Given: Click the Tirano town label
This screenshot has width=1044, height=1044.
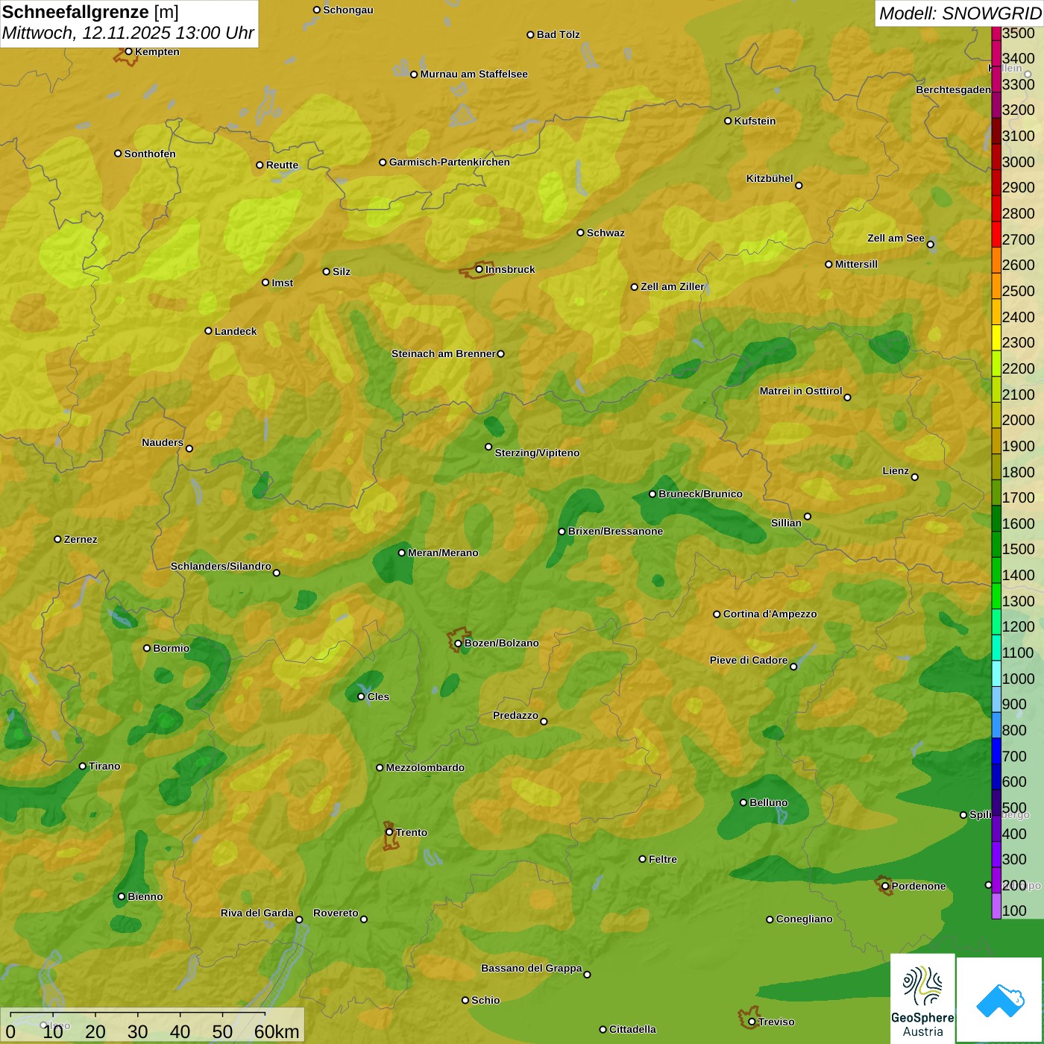Looking at the screenshot, I should (x=104, y=766).
